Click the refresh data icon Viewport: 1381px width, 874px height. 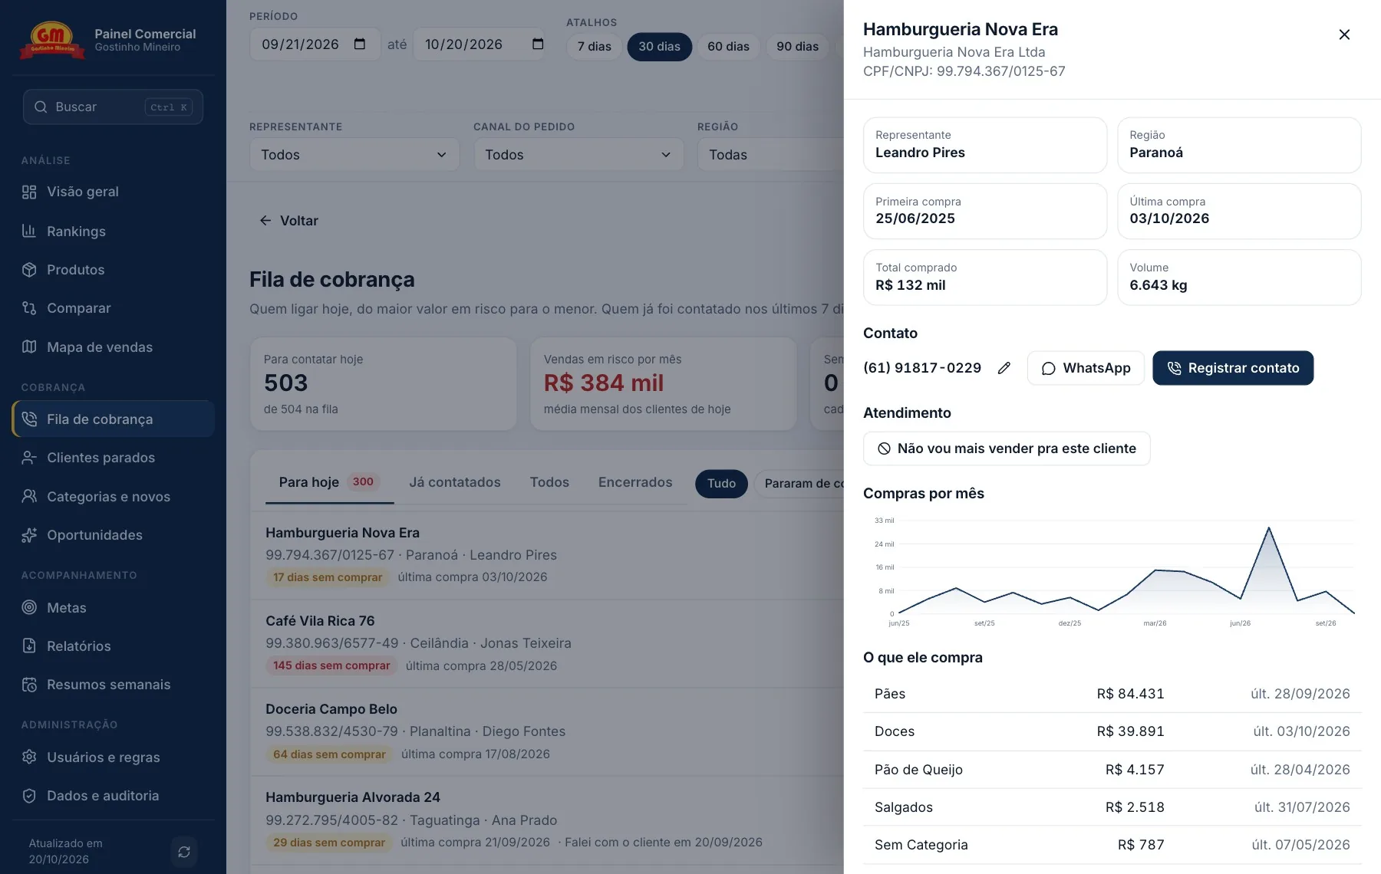tap(184, 852)
